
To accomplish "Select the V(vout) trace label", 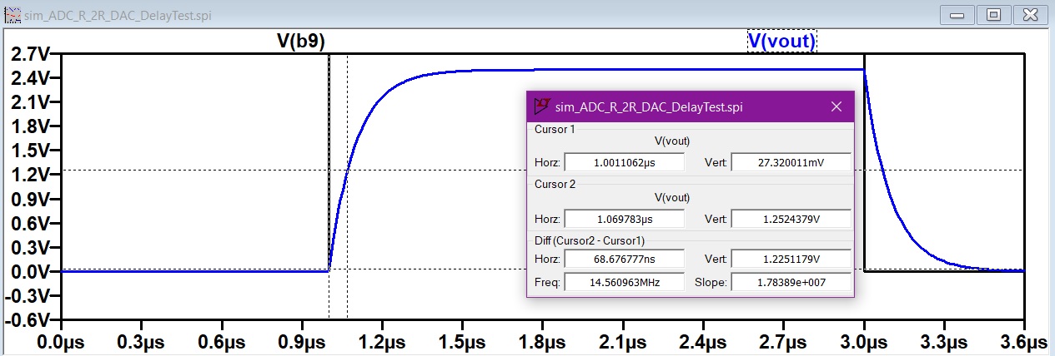I will [x=781, y=41].
